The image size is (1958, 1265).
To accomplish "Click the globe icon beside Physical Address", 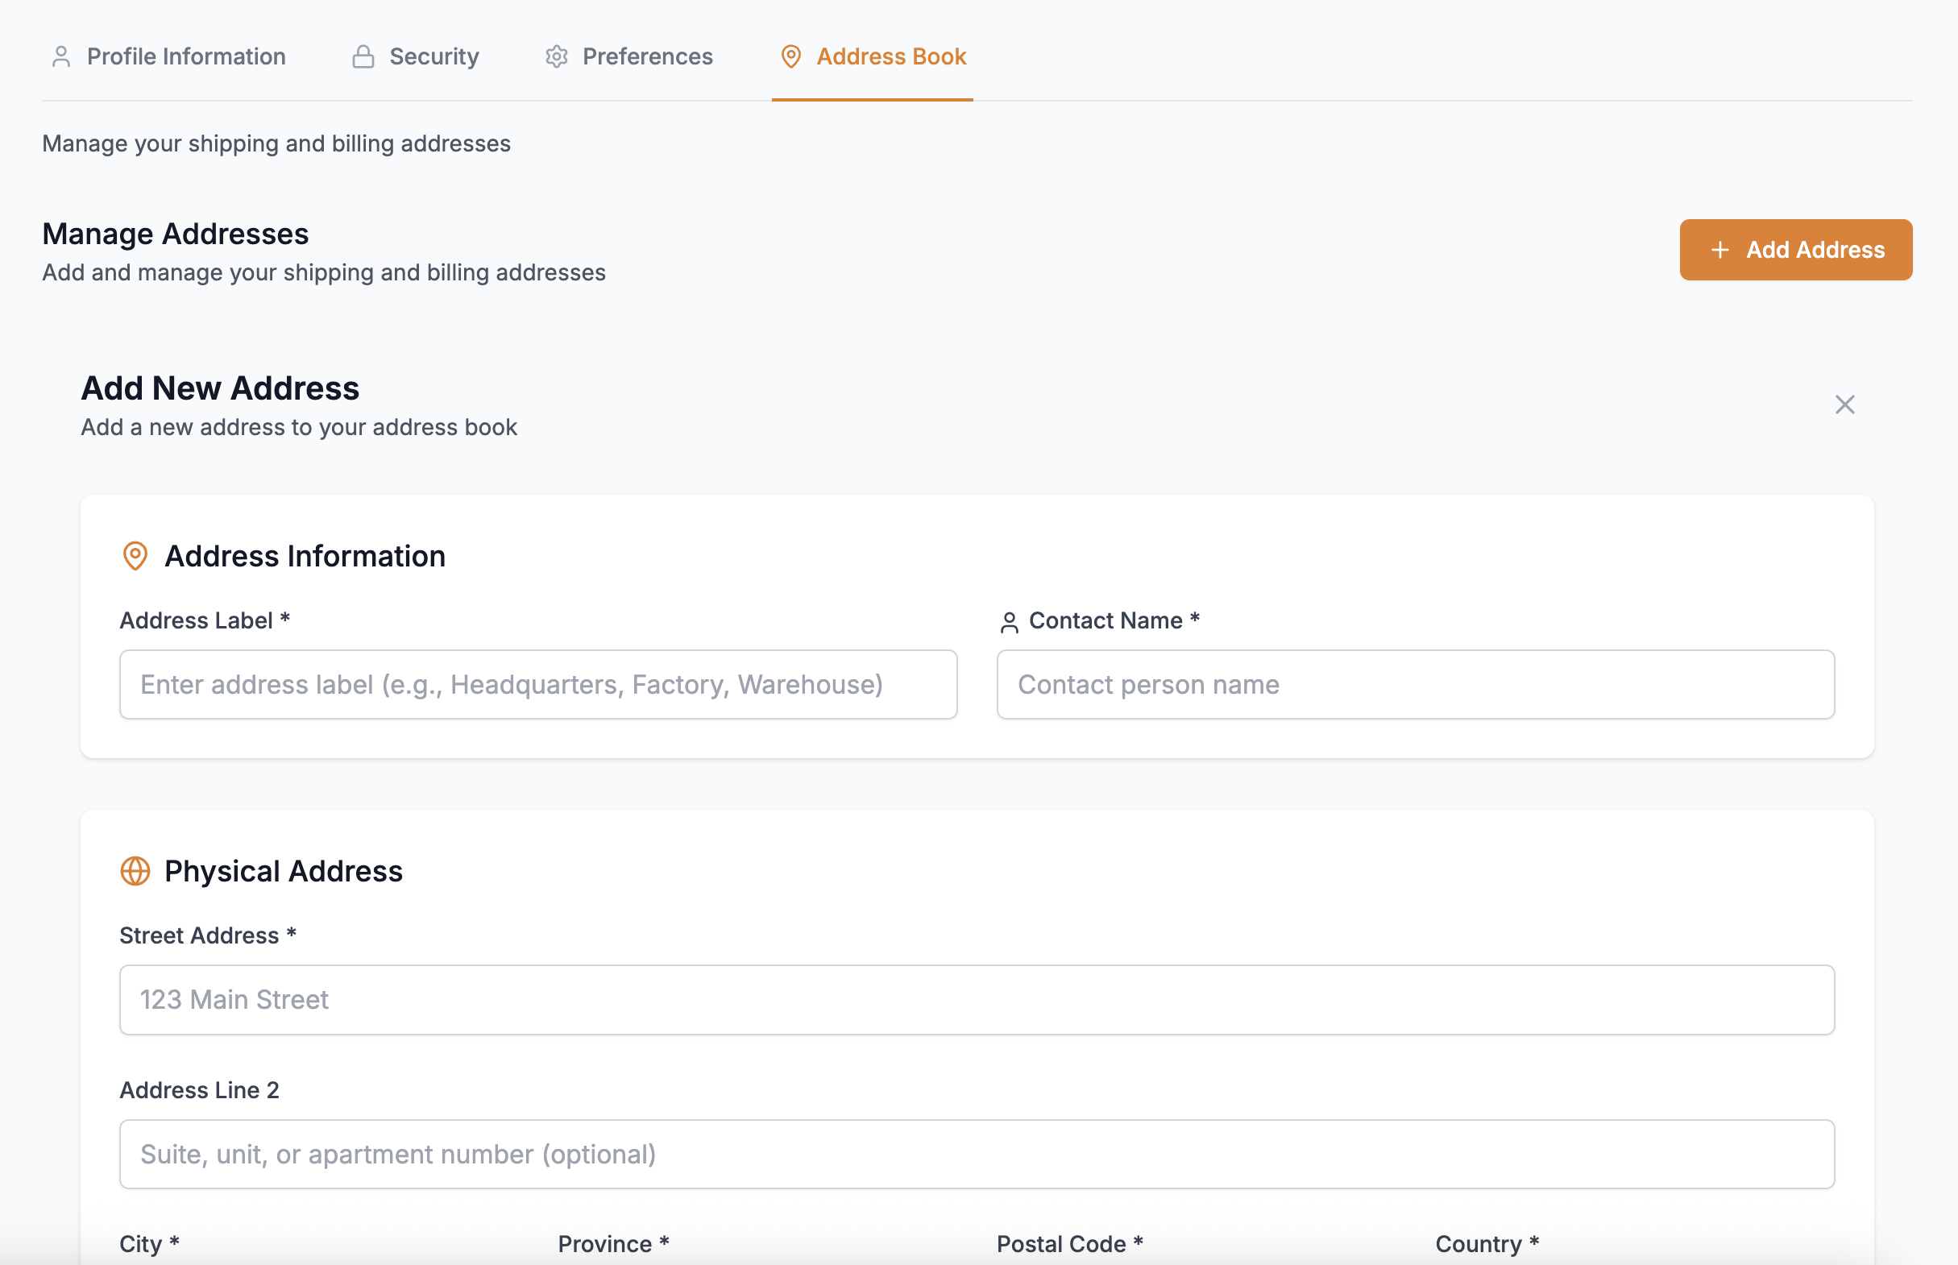I will 135,871.
